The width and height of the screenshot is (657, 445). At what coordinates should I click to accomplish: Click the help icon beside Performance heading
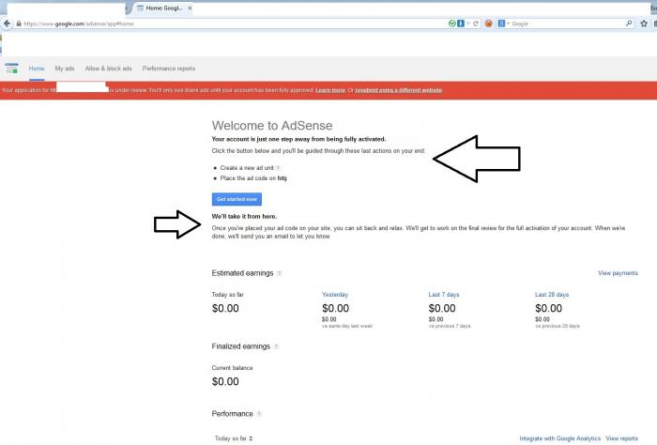click(x=259, y=414)
